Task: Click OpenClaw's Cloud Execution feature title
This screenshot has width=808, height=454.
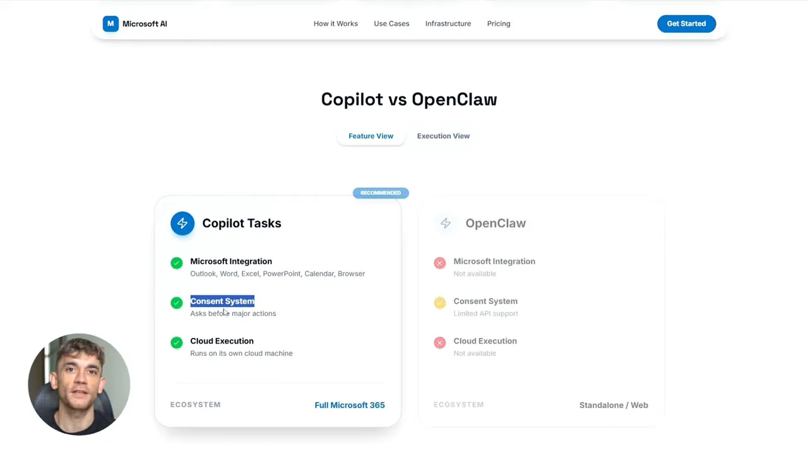Action: tap(485, 341)
